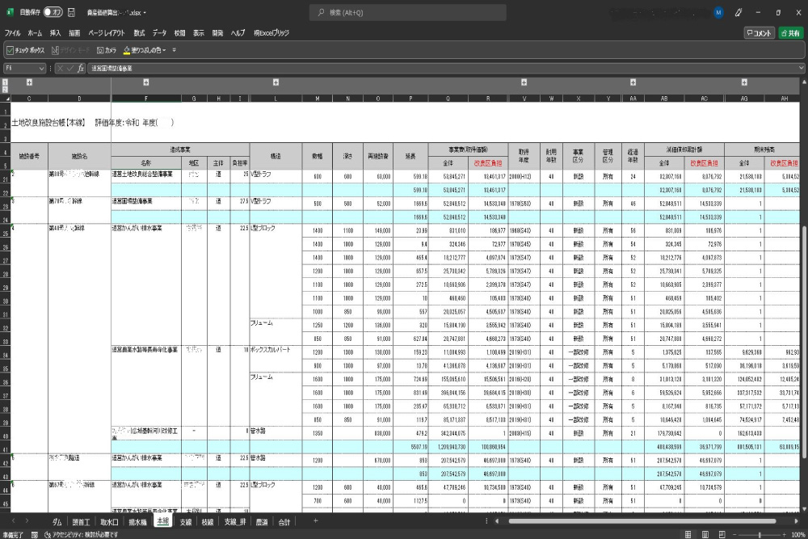This screenshot has height=539, width=808.
Task: Add a new sheet with plus icon
Action: point(315,521)
